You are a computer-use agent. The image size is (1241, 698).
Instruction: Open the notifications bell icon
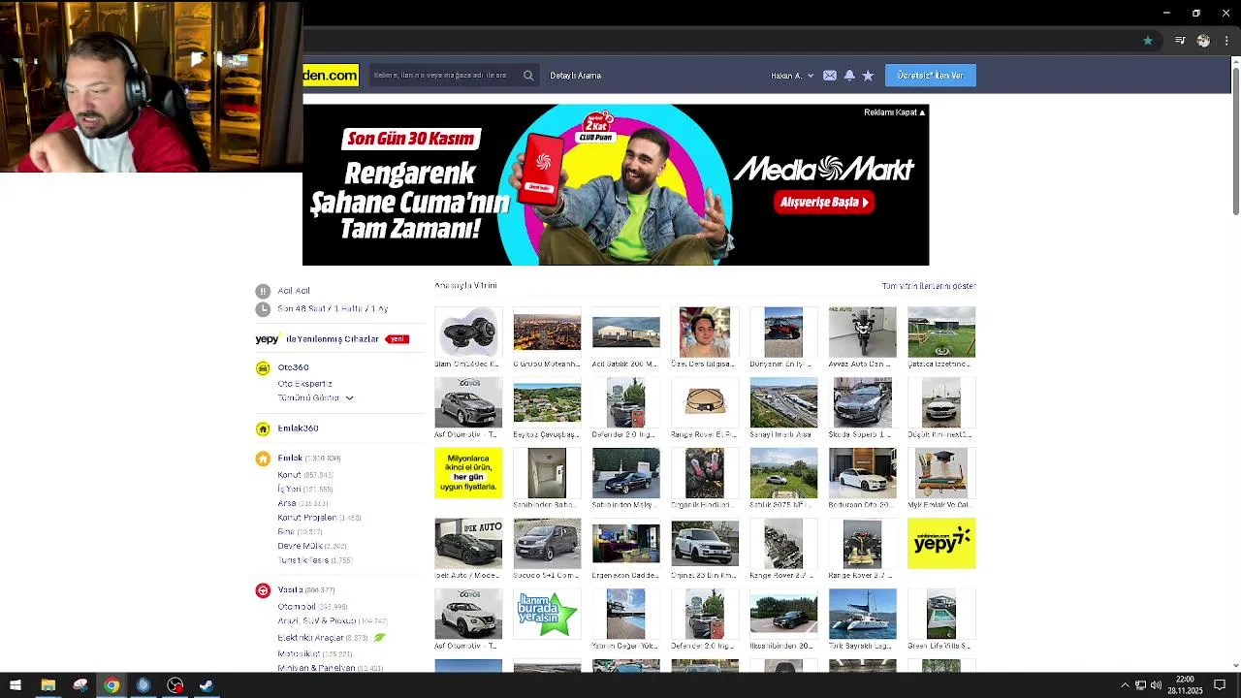[x=849, y=76]
